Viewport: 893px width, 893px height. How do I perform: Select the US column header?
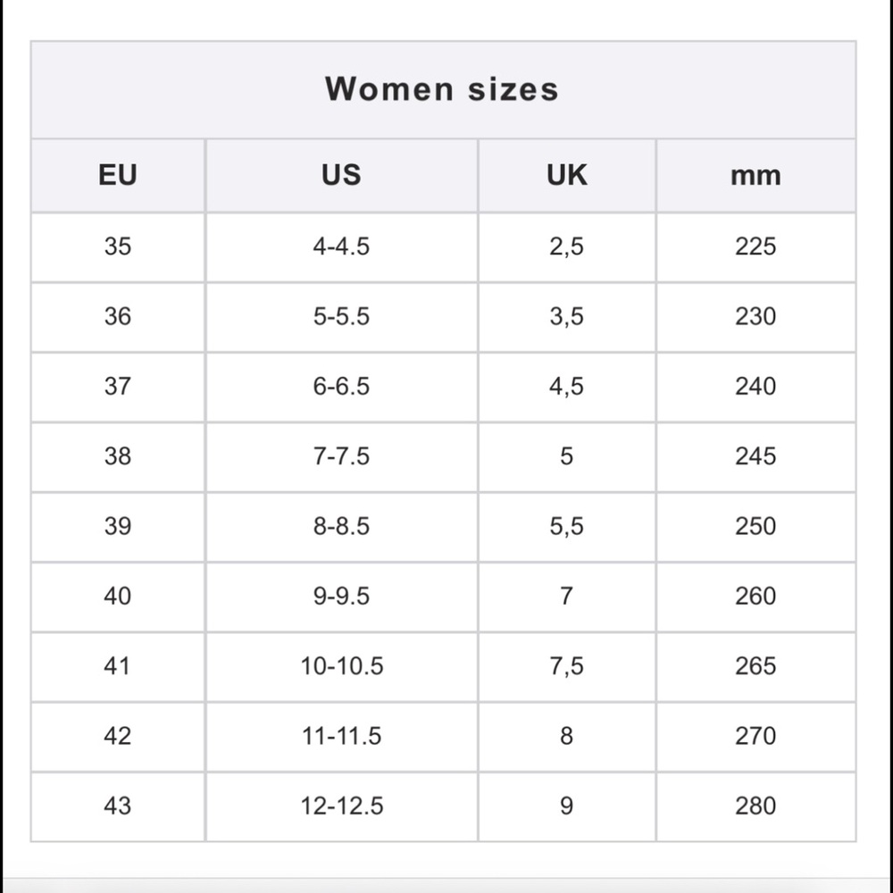click(341, 175)
